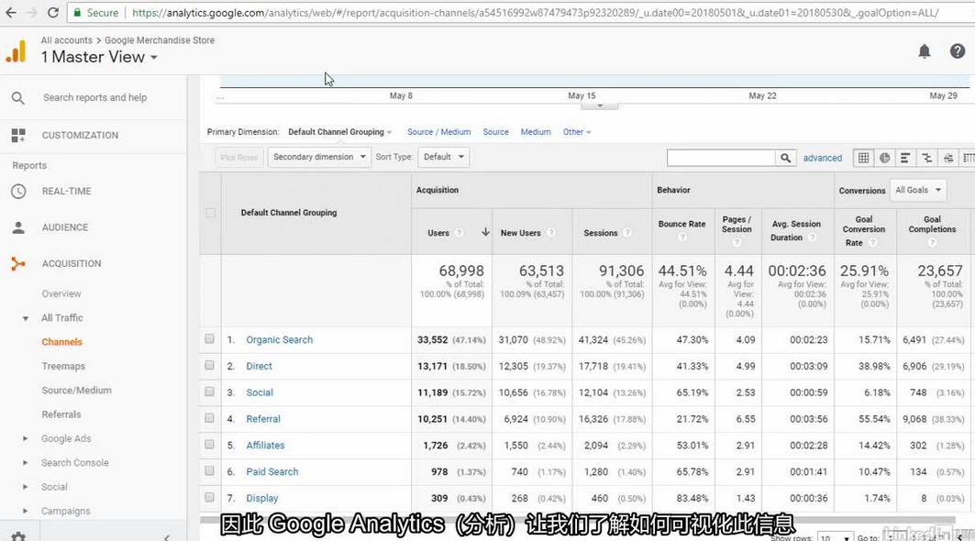
Task: Check the Affiliates row checkbox
Action: (209, 445)
